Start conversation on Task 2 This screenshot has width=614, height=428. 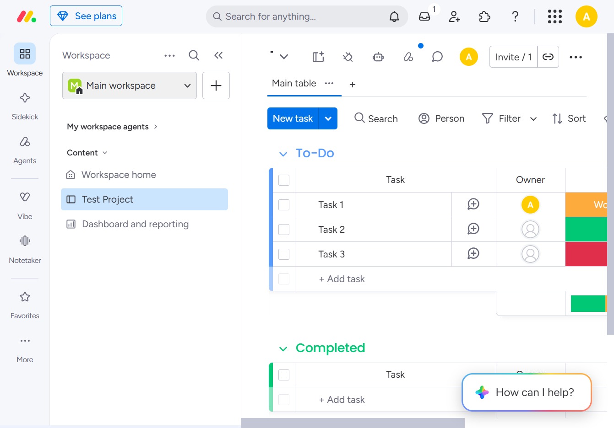(473, 229)
